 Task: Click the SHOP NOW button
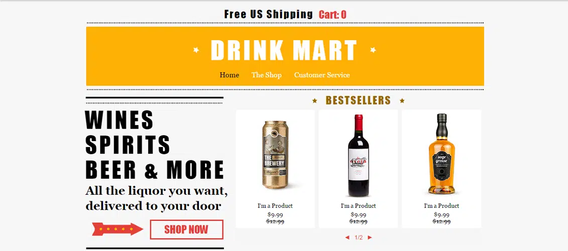186,229
